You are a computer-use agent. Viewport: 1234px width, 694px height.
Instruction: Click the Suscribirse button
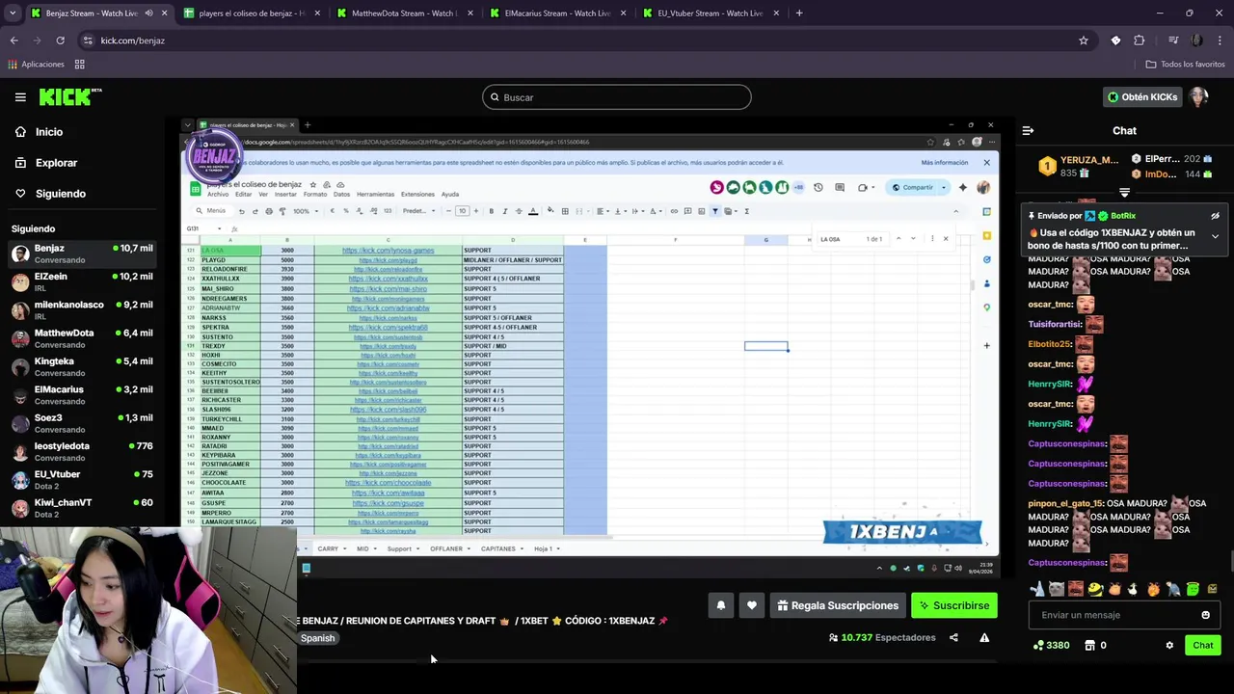point(954,605)
